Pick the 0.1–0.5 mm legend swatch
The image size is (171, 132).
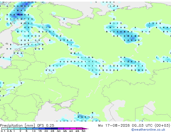coord(5,128)
